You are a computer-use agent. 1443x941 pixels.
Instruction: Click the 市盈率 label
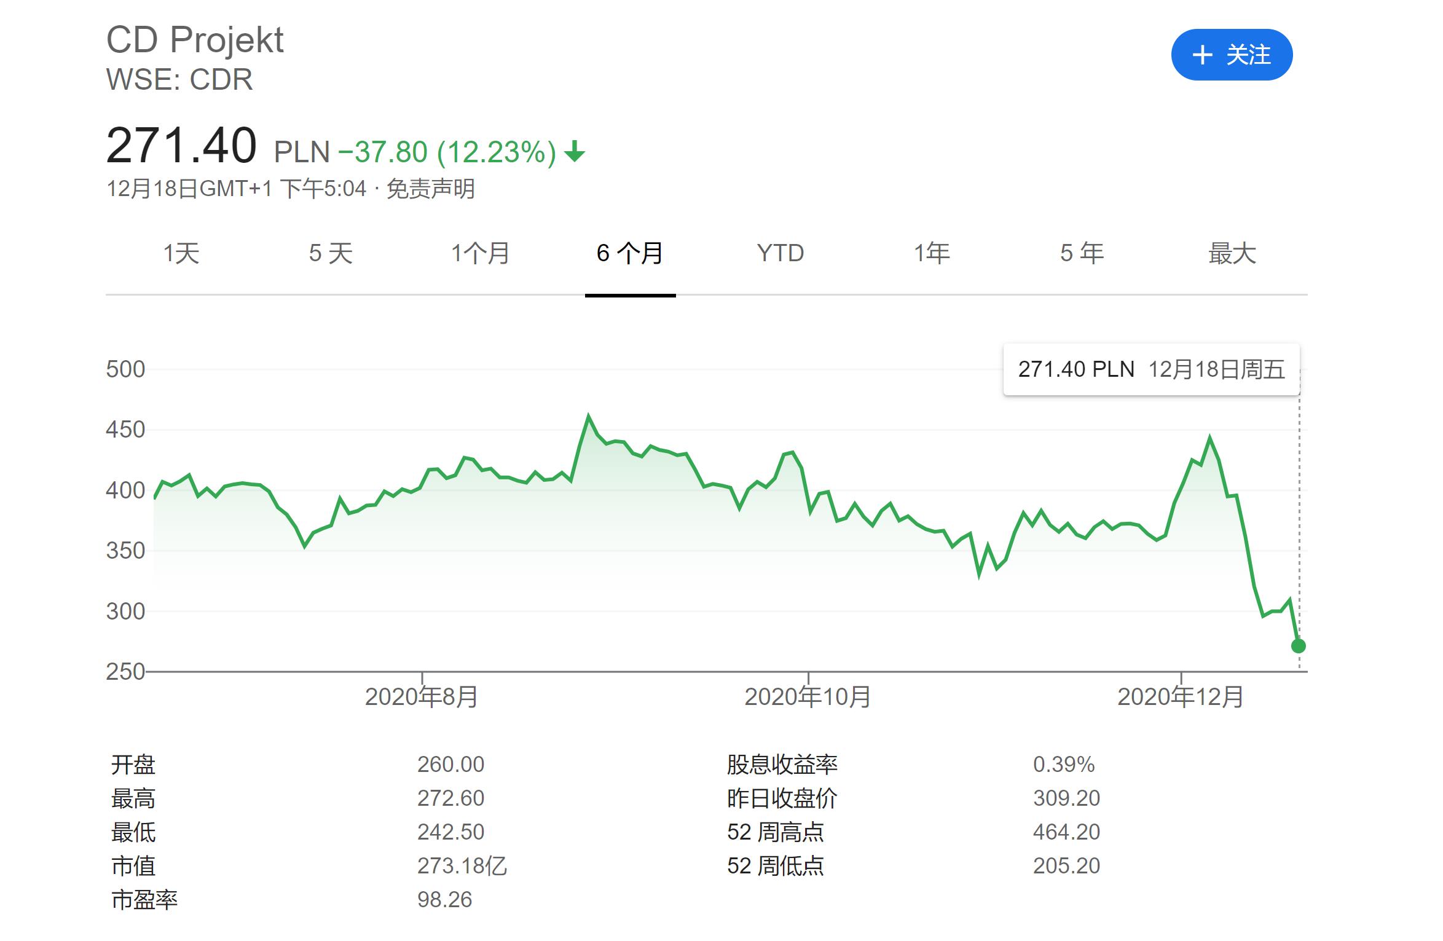tap(144, 900)
